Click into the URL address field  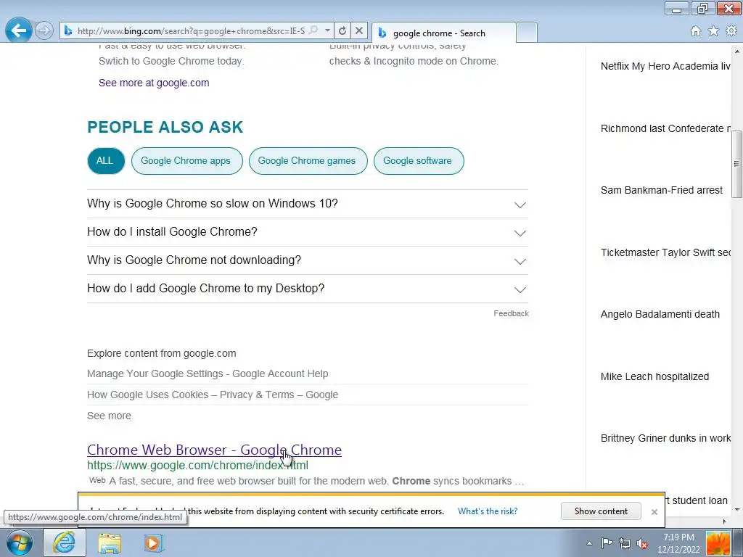pyautogui.click(x=191, y=30)
